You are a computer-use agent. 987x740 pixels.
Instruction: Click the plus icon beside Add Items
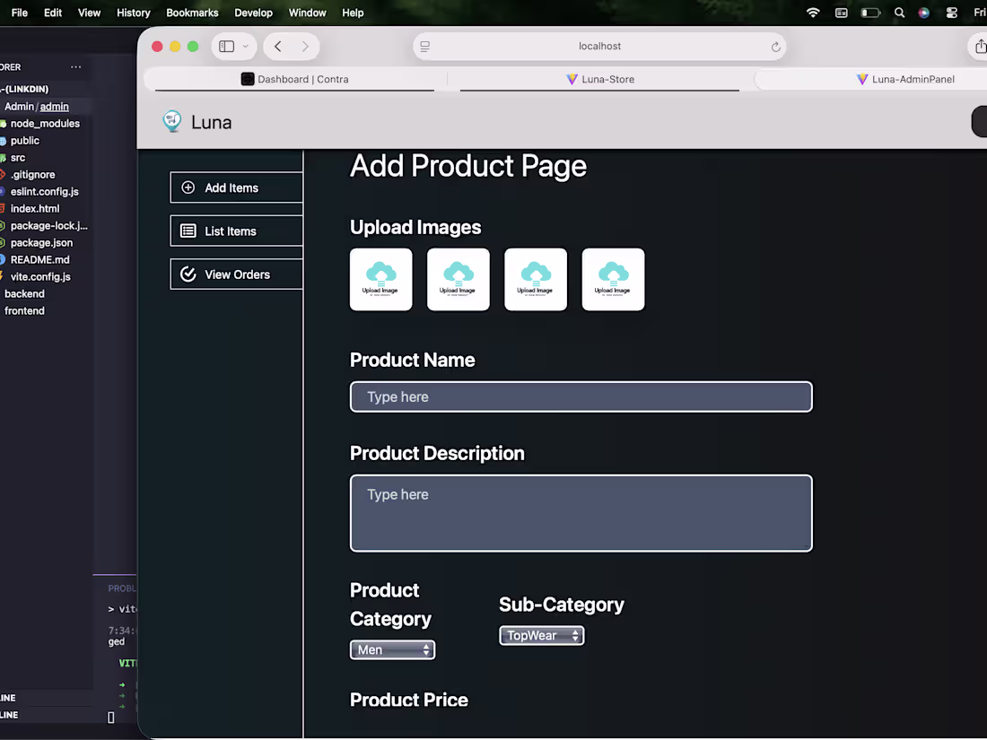tap(187, 187)
